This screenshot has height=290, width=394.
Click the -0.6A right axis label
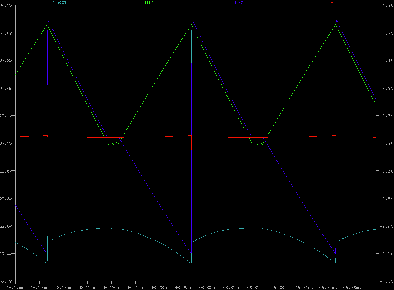point(387,198)
